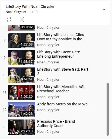Screen dimensions: 112x139
Task: Click the 1:42:28 duration badge
Action: [x=27, y=114]
